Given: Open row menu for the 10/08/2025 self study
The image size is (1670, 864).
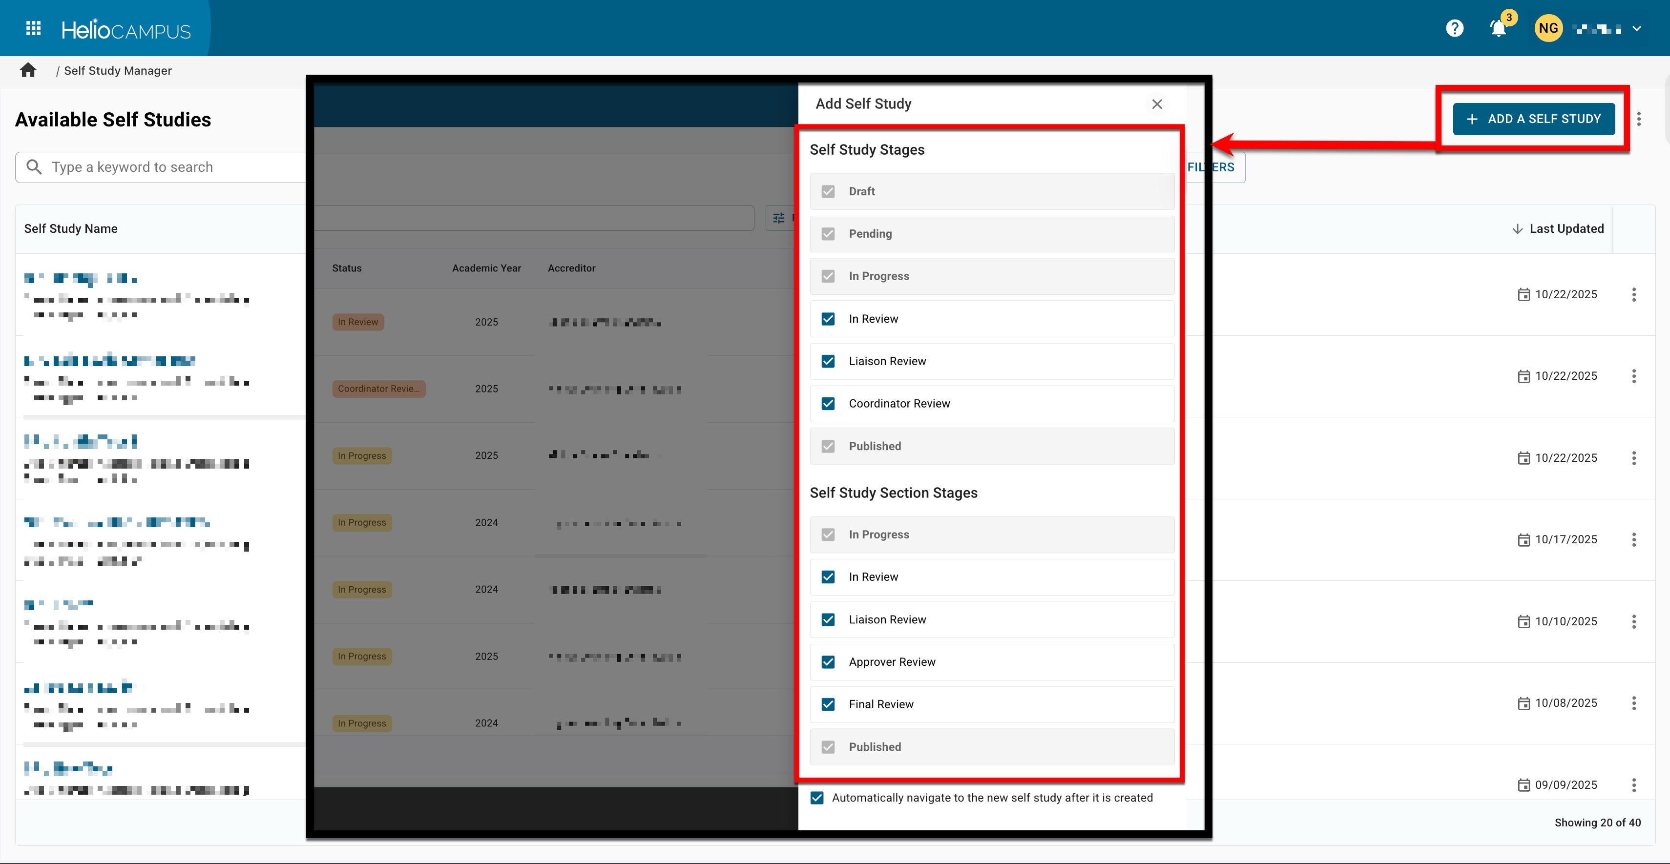Looking at the screenshot, I should [1633, 703].
